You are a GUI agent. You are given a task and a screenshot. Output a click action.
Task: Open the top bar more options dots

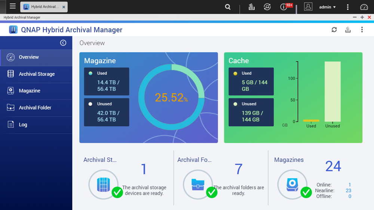click(x=347, y=7)
